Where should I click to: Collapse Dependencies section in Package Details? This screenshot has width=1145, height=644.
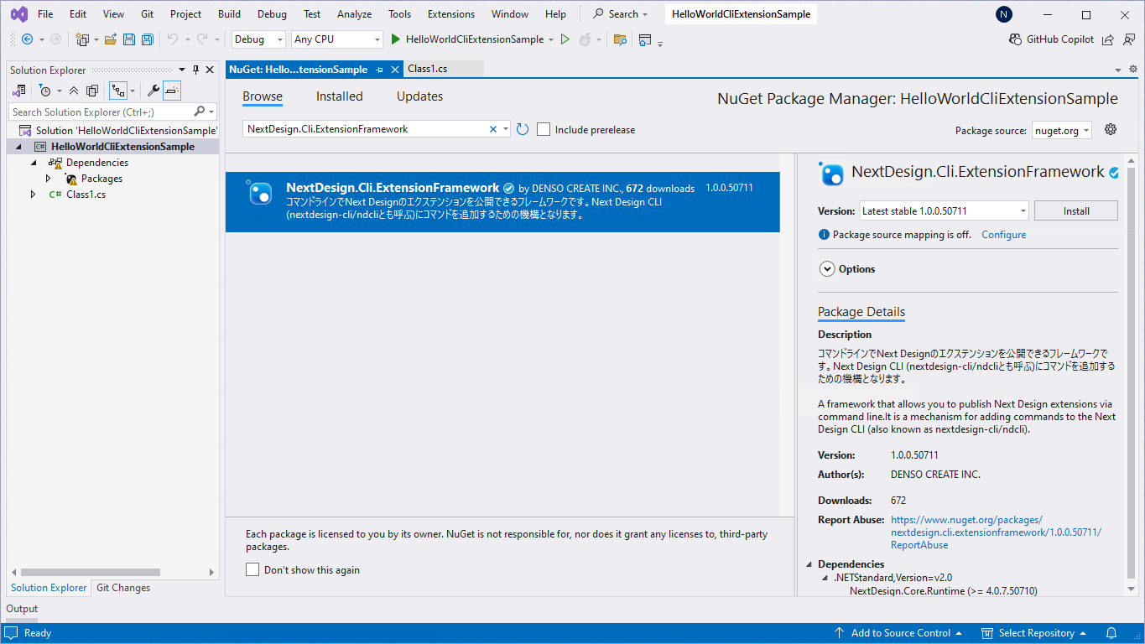coord(809,564)
